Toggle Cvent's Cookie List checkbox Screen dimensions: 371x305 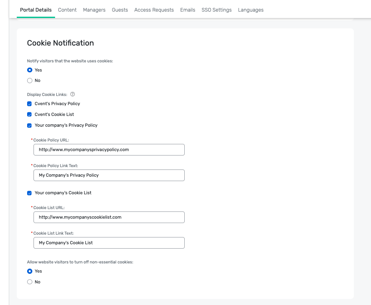[x=30, y=115]
